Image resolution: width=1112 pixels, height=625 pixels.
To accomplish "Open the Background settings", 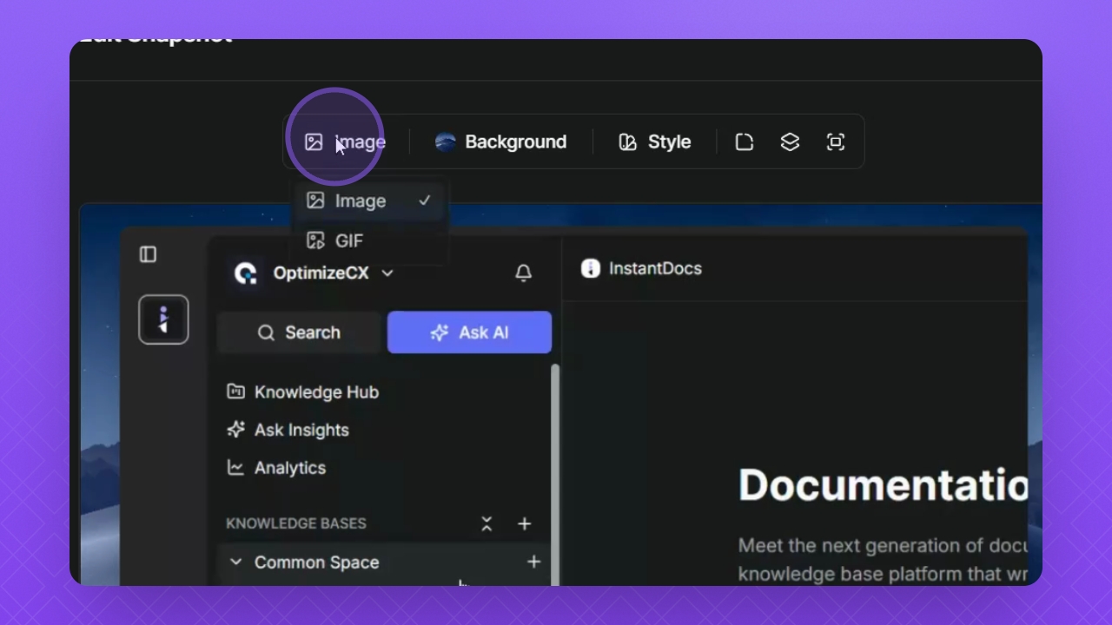I will [500, 142].
